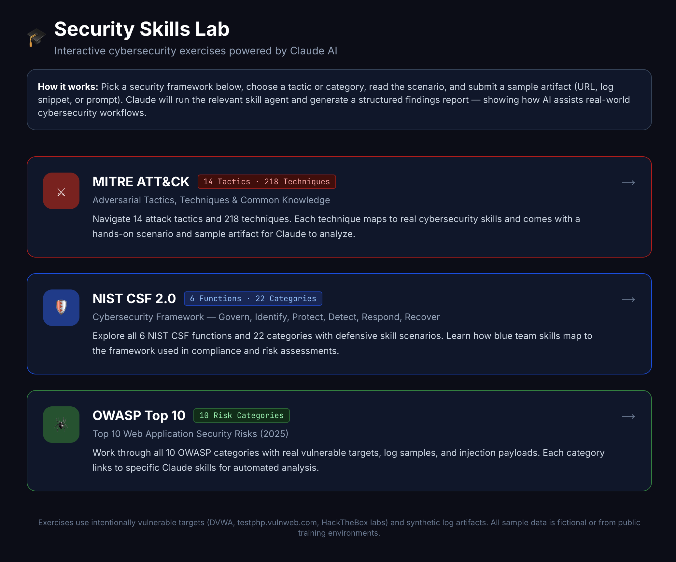Screen dimensions: 676x562
Task: Click the "How it works:" bold label
Action: click(68, 87)
